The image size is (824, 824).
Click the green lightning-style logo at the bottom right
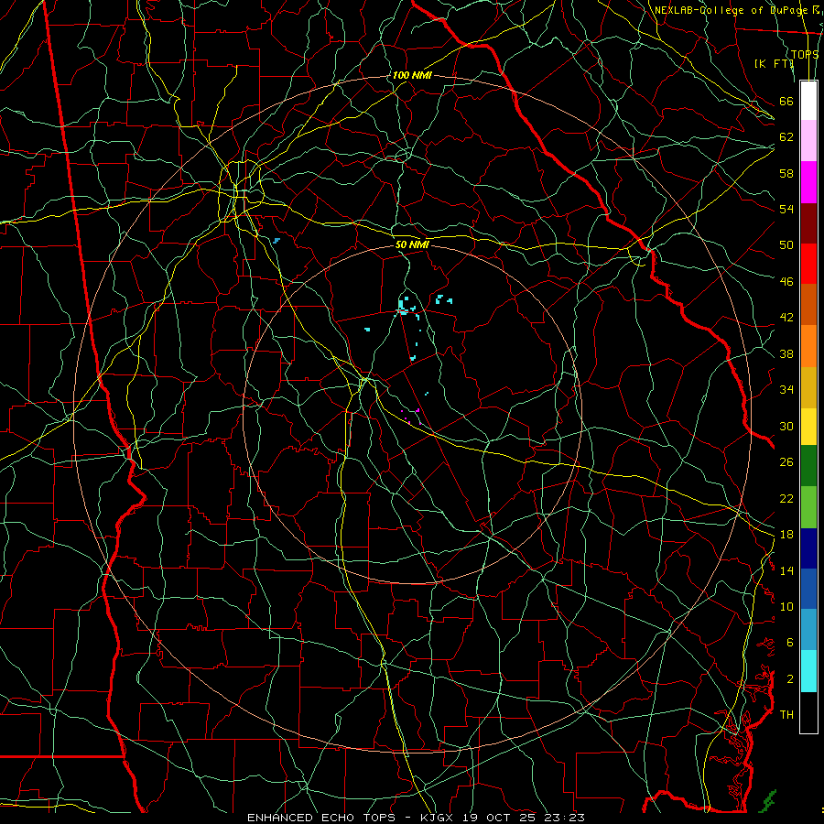pos(769,801)
